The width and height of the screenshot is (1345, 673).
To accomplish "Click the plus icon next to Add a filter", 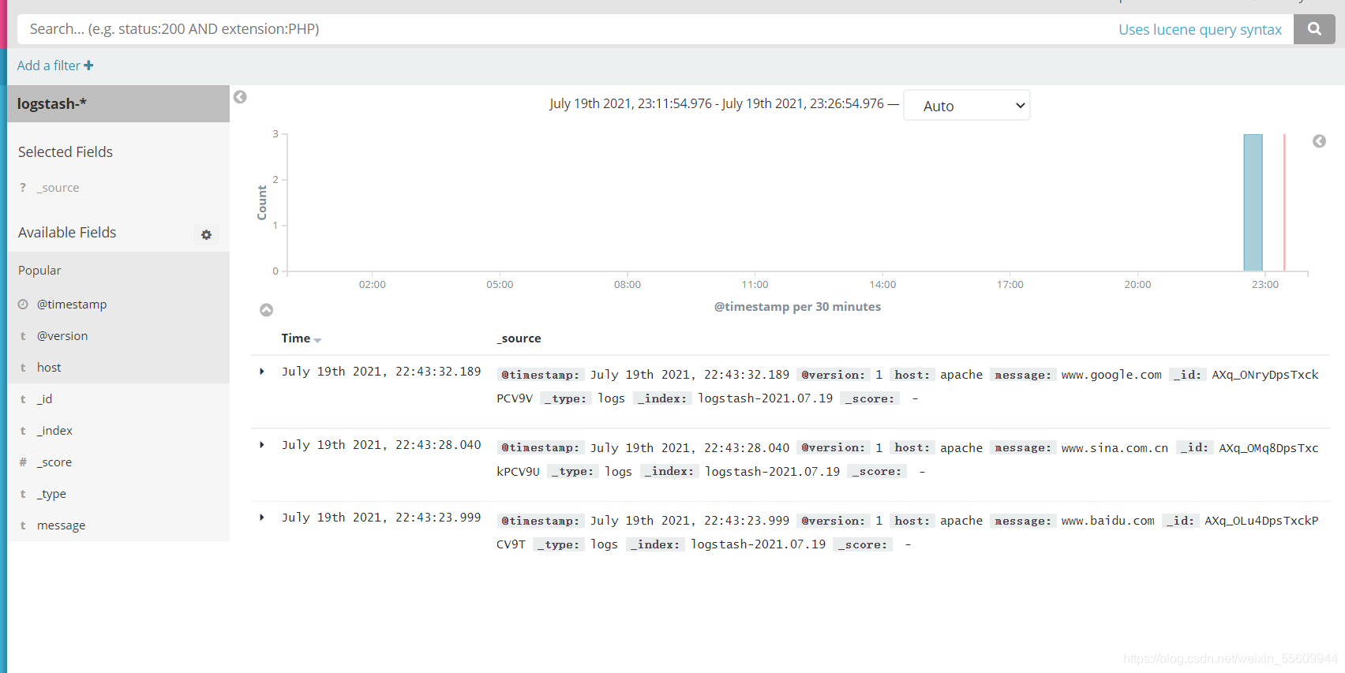I will pyautogui.click(x=88, y=65).
